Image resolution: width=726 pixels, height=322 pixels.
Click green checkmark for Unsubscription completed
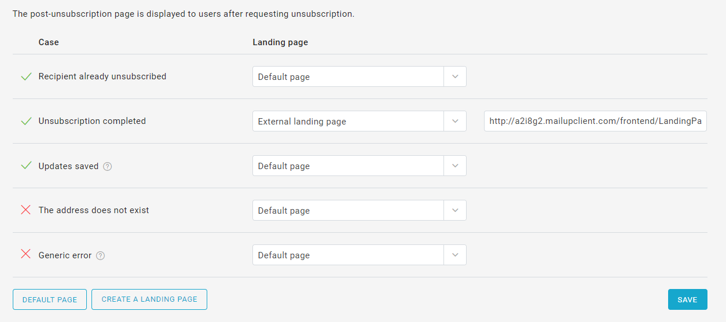point(26,121)
